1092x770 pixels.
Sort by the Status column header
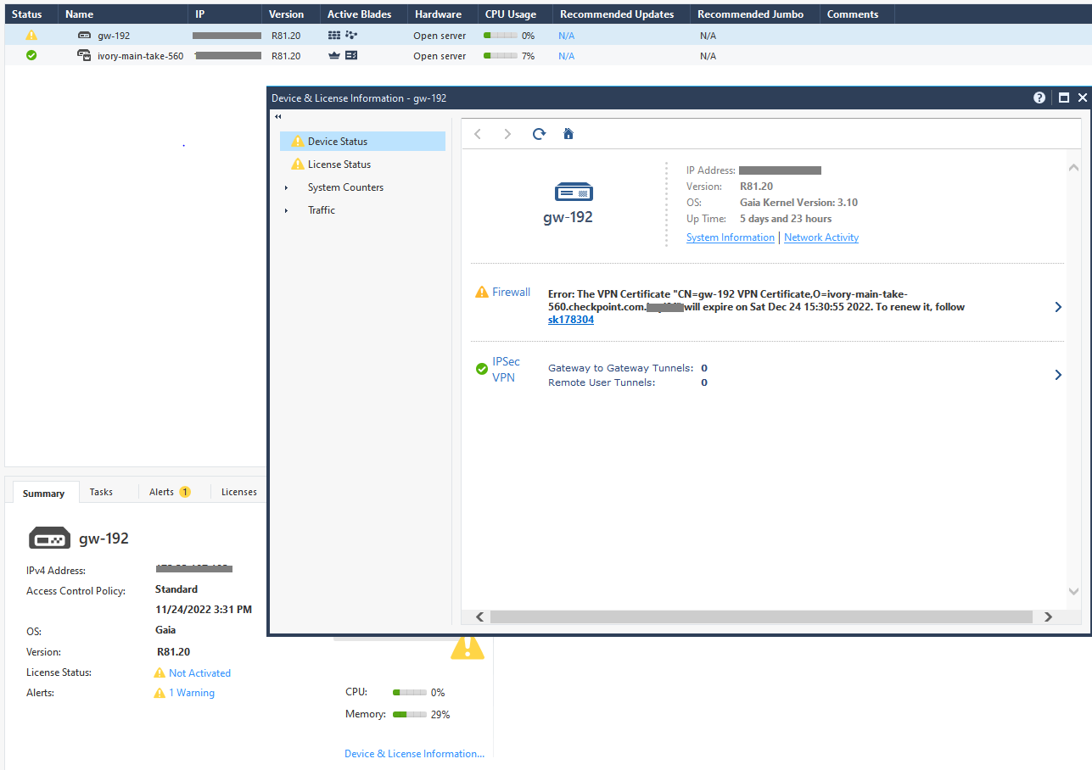[31, 14]
